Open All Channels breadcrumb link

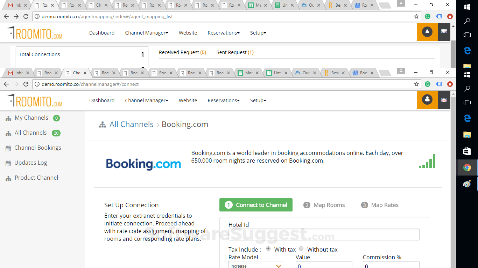132,124
